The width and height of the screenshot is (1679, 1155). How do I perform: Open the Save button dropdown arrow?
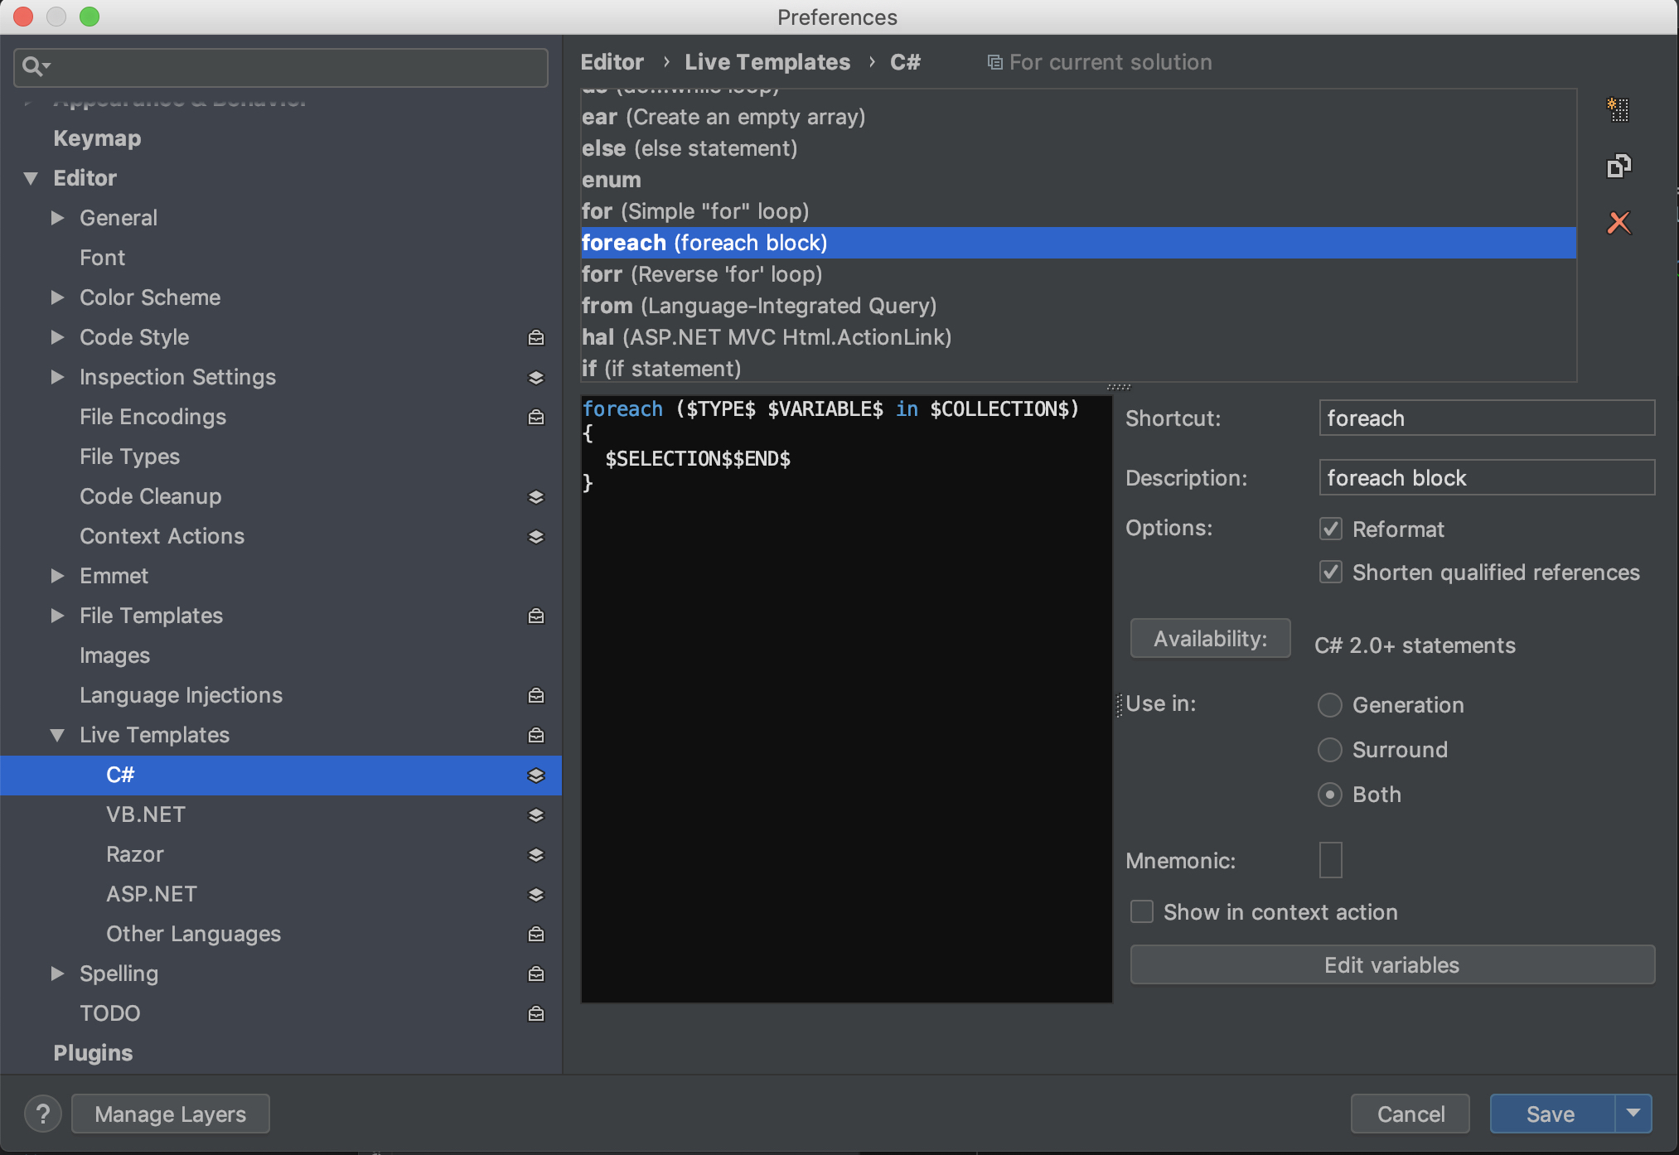click(1633, 1114)
